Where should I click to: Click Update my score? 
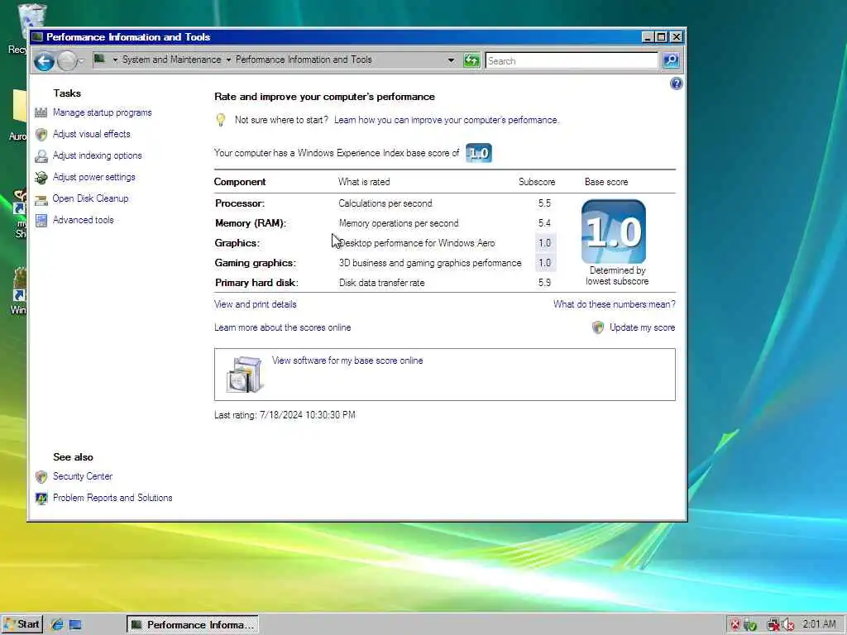[642, 327]
